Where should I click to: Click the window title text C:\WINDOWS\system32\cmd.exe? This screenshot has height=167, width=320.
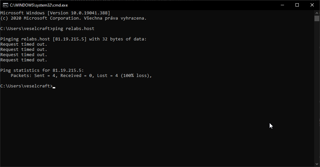pos(39,5)
